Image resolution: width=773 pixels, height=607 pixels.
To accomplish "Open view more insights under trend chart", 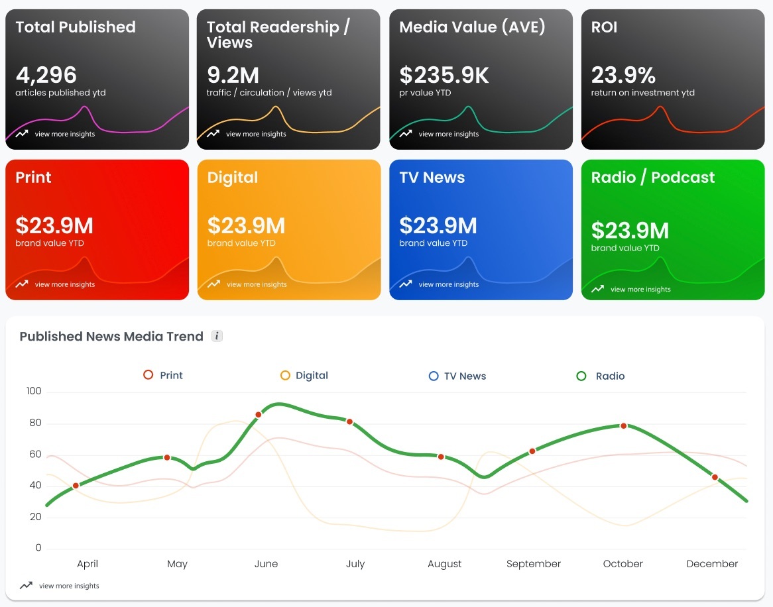I will click(x=69, y=586).
